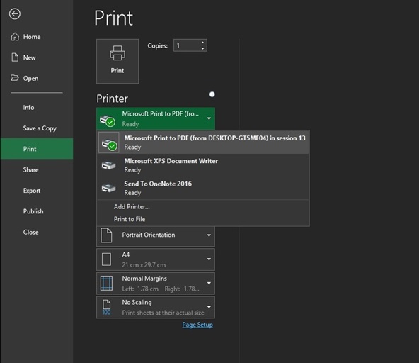Screen dimensions: 419x363
Task: Select Add Printer... option
Action: click(x=203, y=206)
